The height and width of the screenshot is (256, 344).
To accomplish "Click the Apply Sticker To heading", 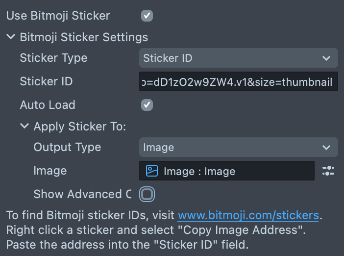I will (80, 127).
